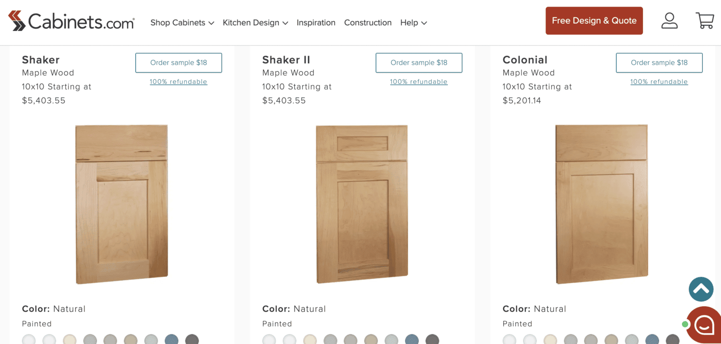Order a Shaker sample for $18

point(178,63)
